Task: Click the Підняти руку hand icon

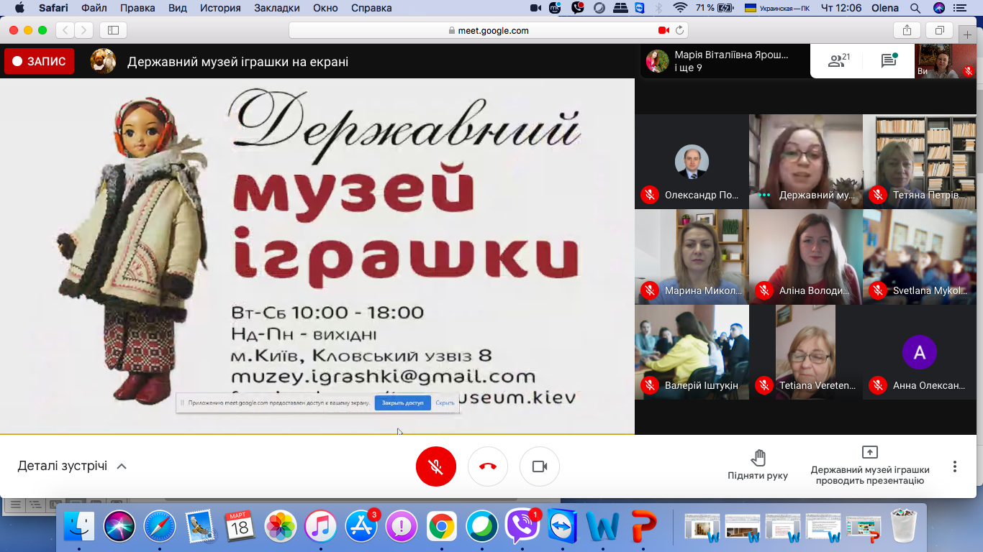Action: point(758,458)
